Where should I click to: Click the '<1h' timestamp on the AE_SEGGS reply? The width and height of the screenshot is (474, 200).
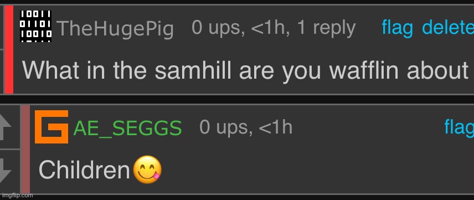pos(276,127)
